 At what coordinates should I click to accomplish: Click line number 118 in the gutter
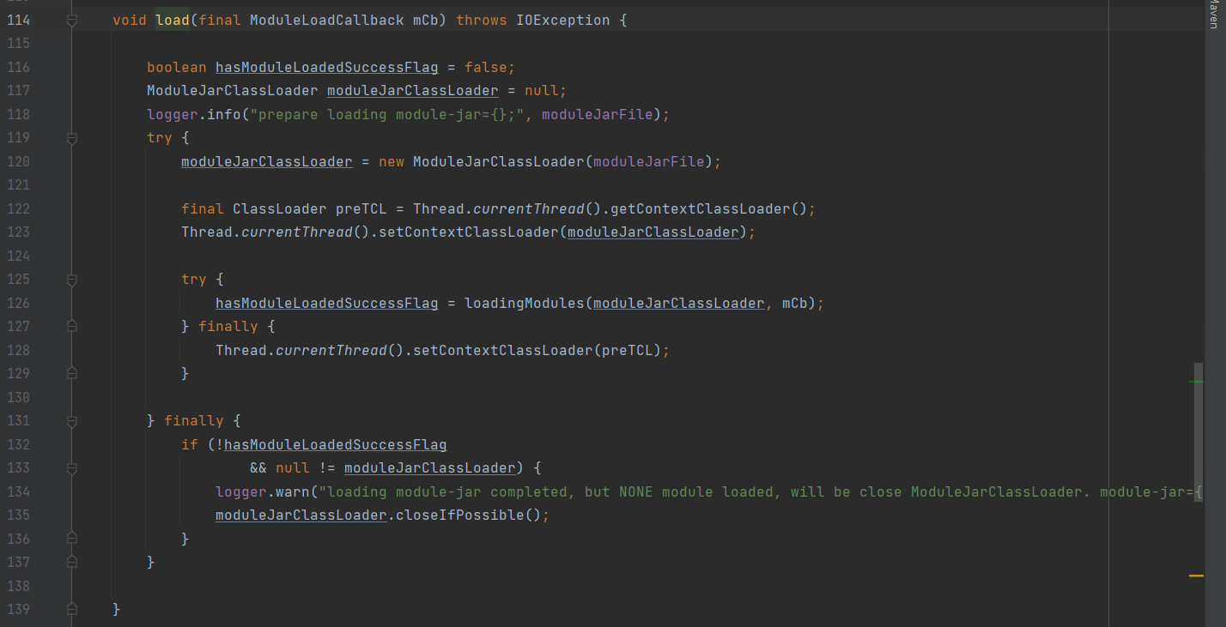(x=18, y=114)
